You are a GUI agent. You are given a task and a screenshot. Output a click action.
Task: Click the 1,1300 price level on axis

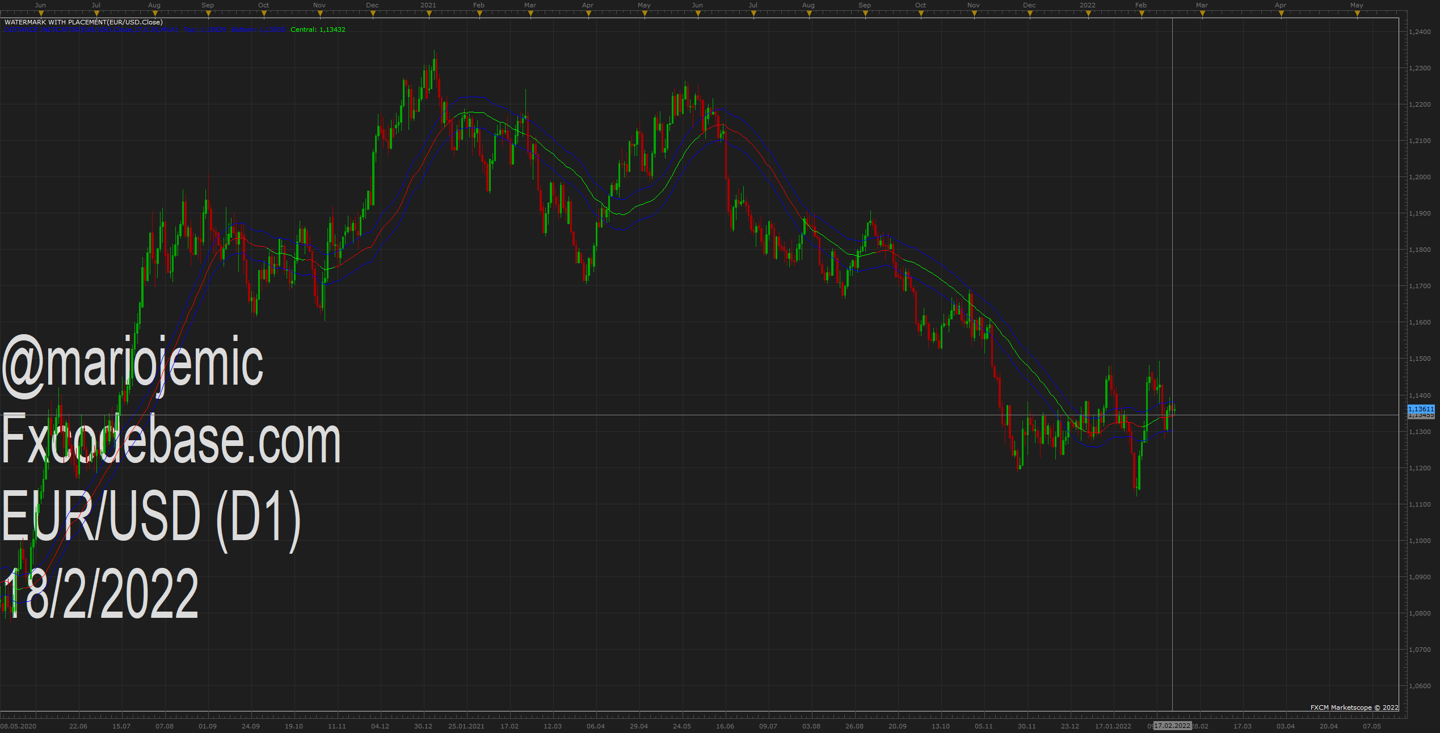point(1420,432)
